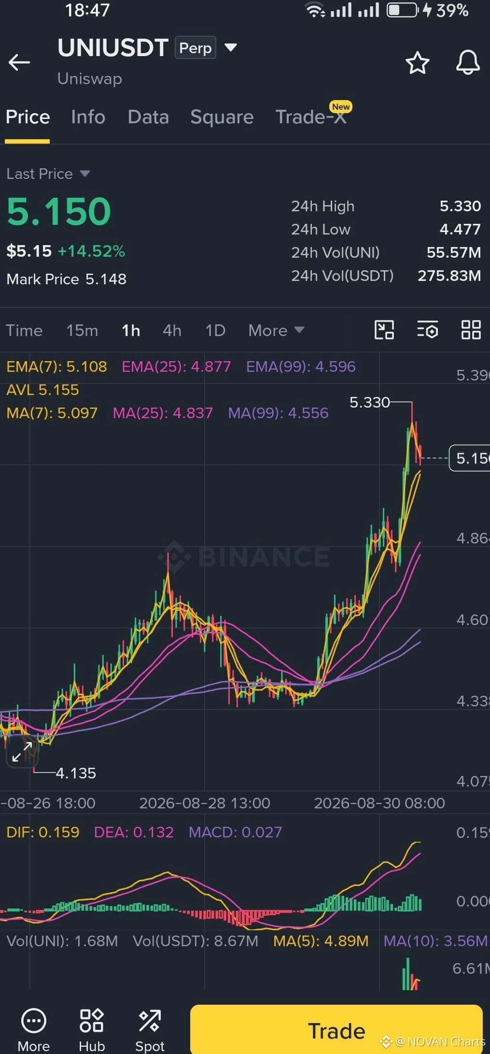490x1054 pixels.
Task: Tap the 24h High value 5.330
Action: click(x=460, y=206)
